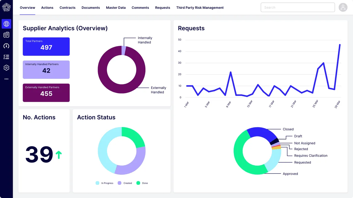Click the Closed label on requests donut
This screenshot has width=353, height=198.
pos(288,129)
